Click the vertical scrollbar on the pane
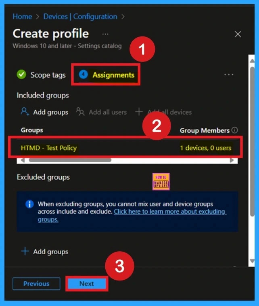The height and width of the screenshot is (306, 259). pos(252,142)
